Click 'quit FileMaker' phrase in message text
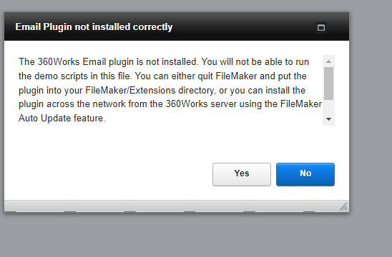392x257 pixels. click(227, 76)
